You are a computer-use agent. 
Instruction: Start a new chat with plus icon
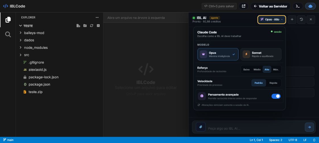pos(292,20)
